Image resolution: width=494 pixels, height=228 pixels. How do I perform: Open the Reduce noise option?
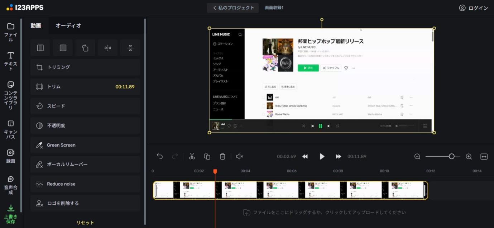(85, 184)
